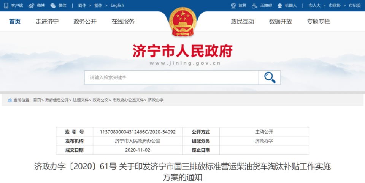The height and width of the screenshot is (183, 365).
Task: Click the 市人大 link
Action: [x=314, y=6]
